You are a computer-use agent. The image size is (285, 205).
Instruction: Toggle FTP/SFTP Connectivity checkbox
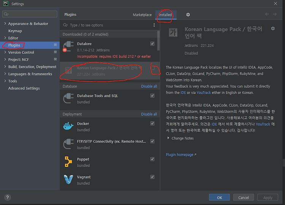point(152,141)
